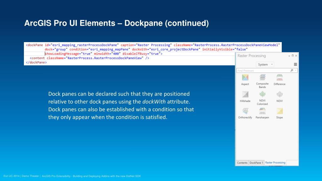Select the Slope process icon
This screenshot has height=181, width=322.
point(280,111)
